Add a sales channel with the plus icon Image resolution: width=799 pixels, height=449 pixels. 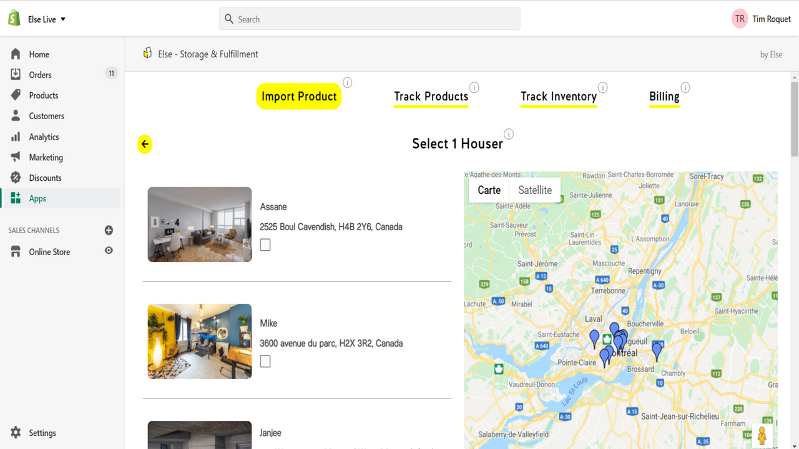click(x=109, y=230)
